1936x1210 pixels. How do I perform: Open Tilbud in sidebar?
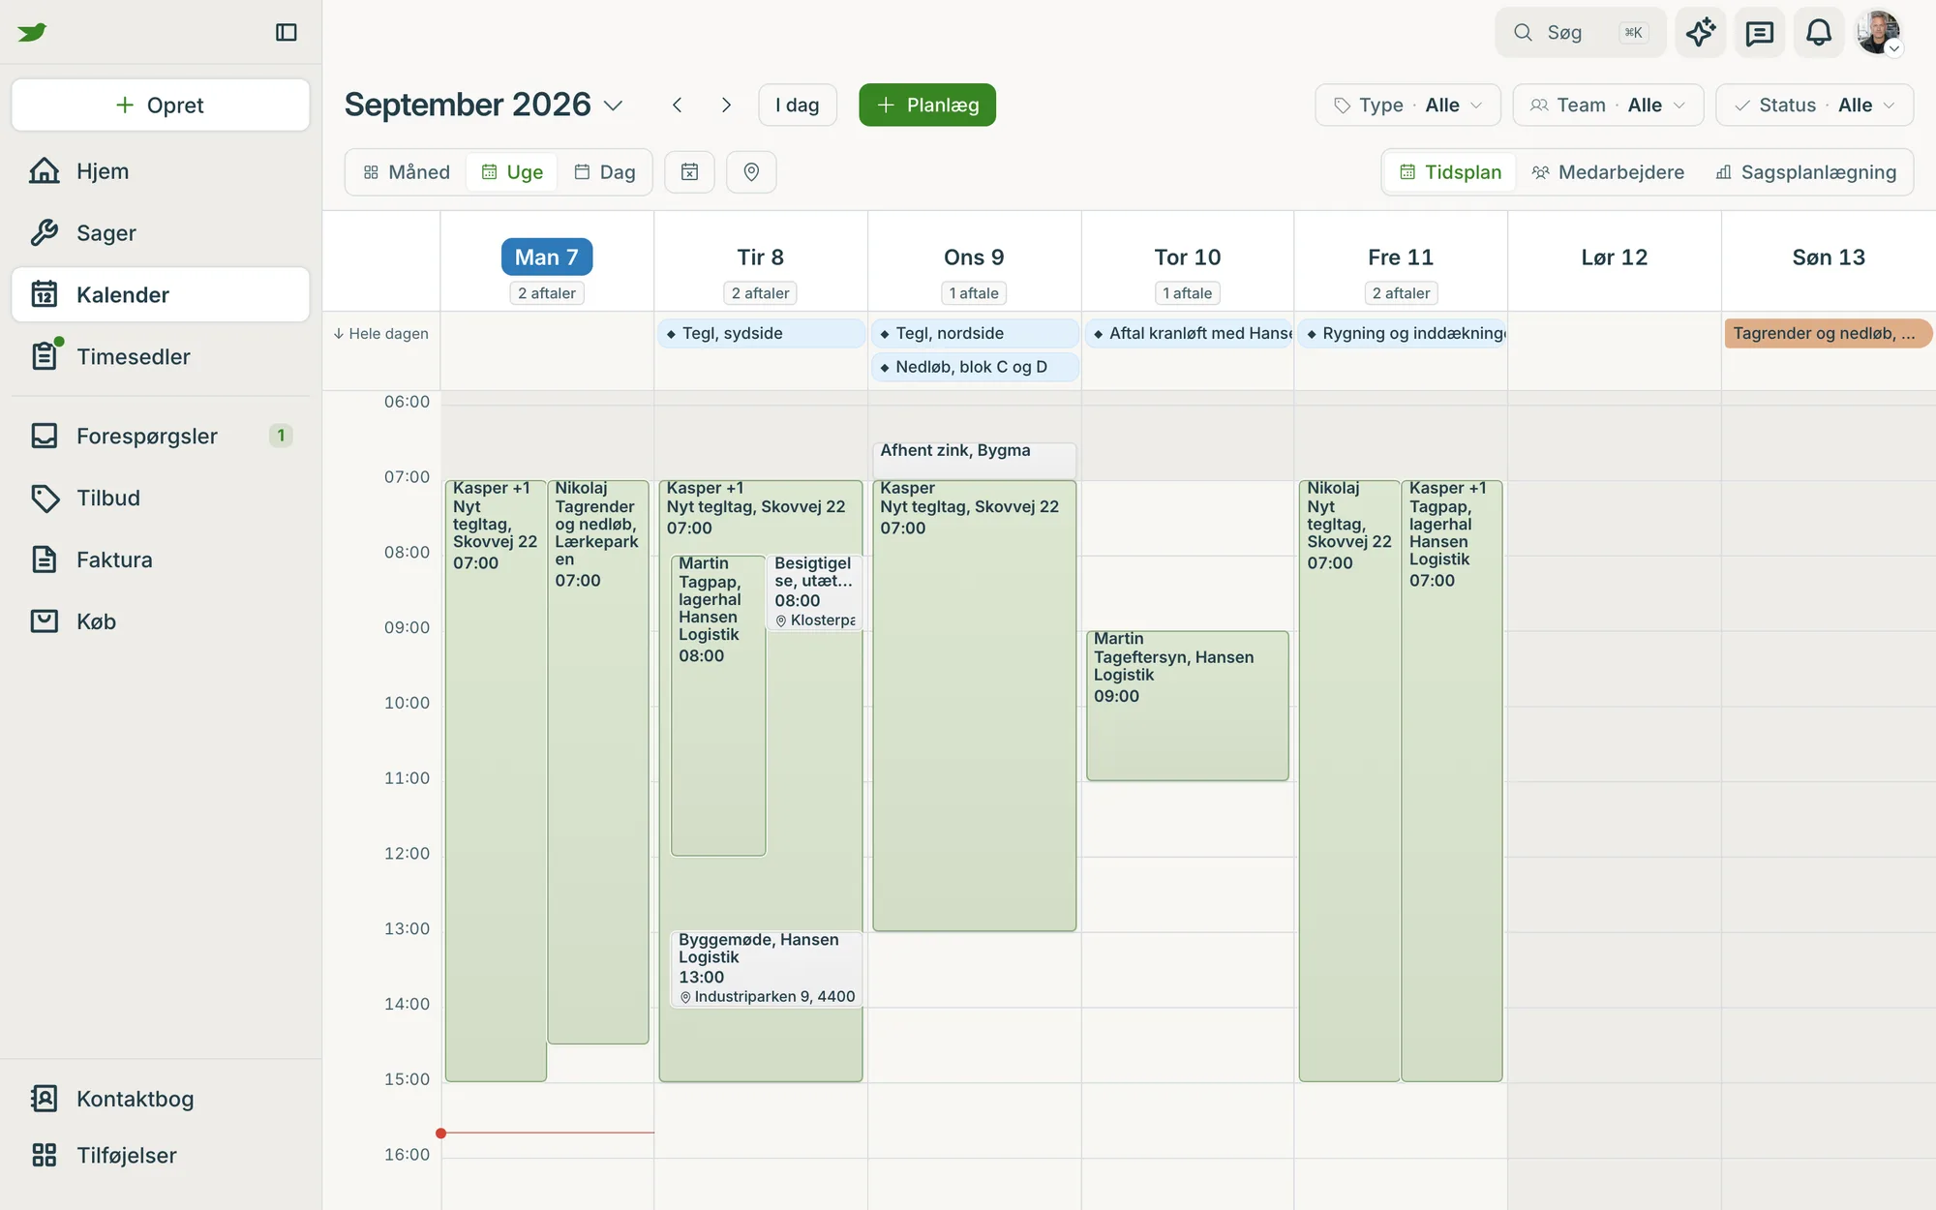(161, 499)
